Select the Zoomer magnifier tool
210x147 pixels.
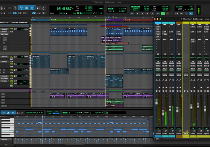[x=15, y=8]
